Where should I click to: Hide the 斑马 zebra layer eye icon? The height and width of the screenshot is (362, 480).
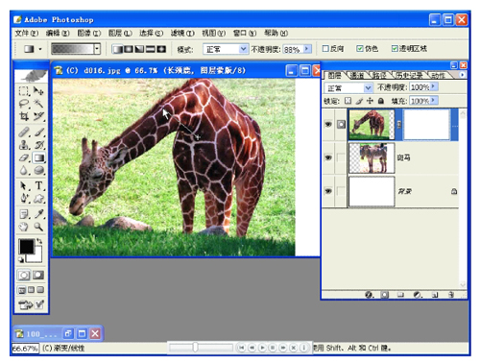click(328, 157)
